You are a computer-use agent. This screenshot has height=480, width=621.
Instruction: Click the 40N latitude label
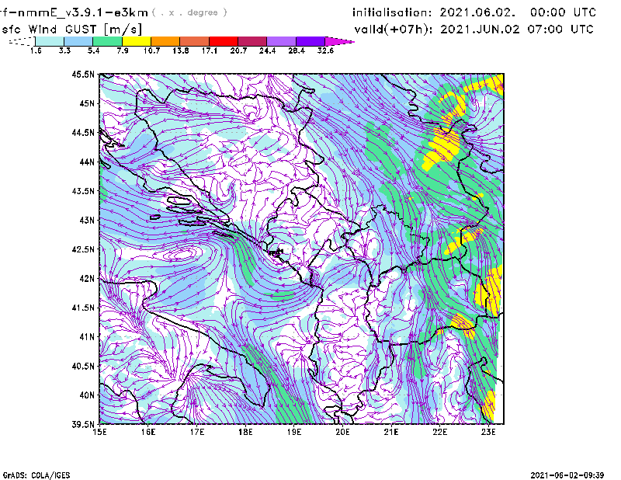[x=87, y=395]
